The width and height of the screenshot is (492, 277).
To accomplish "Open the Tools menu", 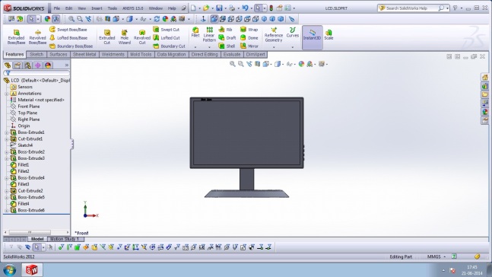I will (x=113, y=8).
